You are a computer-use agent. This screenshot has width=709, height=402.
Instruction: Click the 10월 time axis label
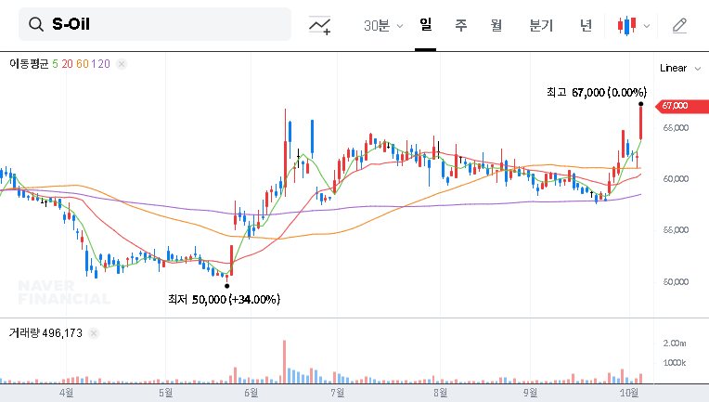click(629, 393)
